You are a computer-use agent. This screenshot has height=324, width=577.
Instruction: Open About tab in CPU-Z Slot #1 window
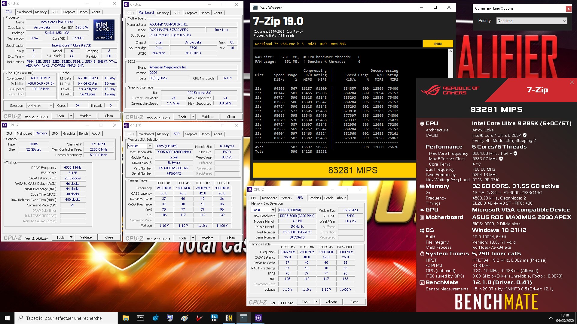point(218,134)
